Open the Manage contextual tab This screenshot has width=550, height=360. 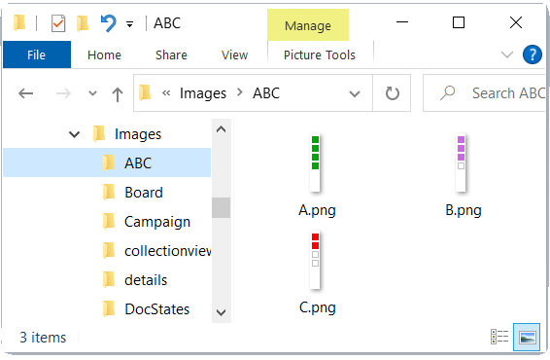pos(308,25)
